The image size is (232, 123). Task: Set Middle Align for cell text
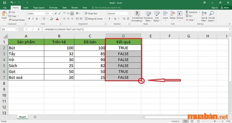tap(68, 13)
